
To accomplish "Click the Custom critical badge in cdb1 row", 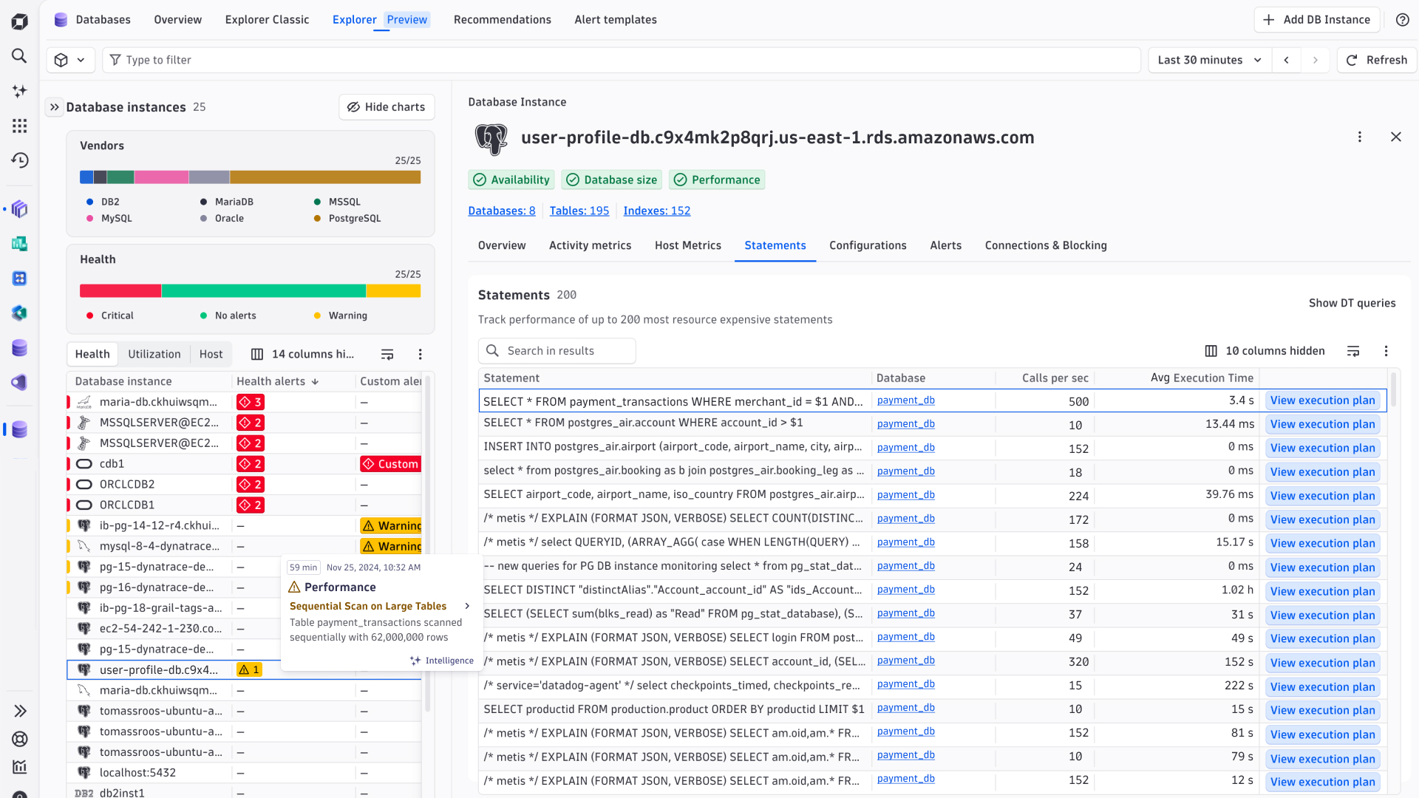I will point(391,464).
